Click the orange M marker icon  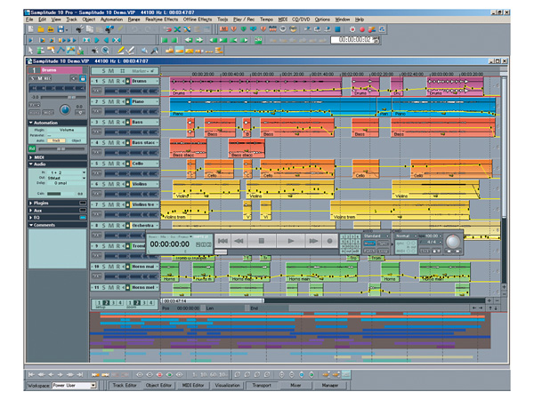pyautogui.click(x=223, y=29)
